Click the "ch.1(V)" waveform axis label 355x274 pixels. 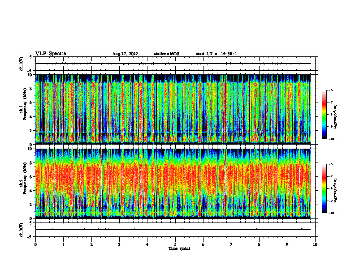pos(21,64)
